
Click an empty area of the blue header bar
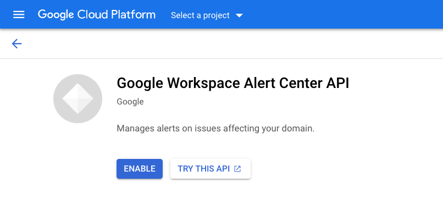(x=339, y=15)
